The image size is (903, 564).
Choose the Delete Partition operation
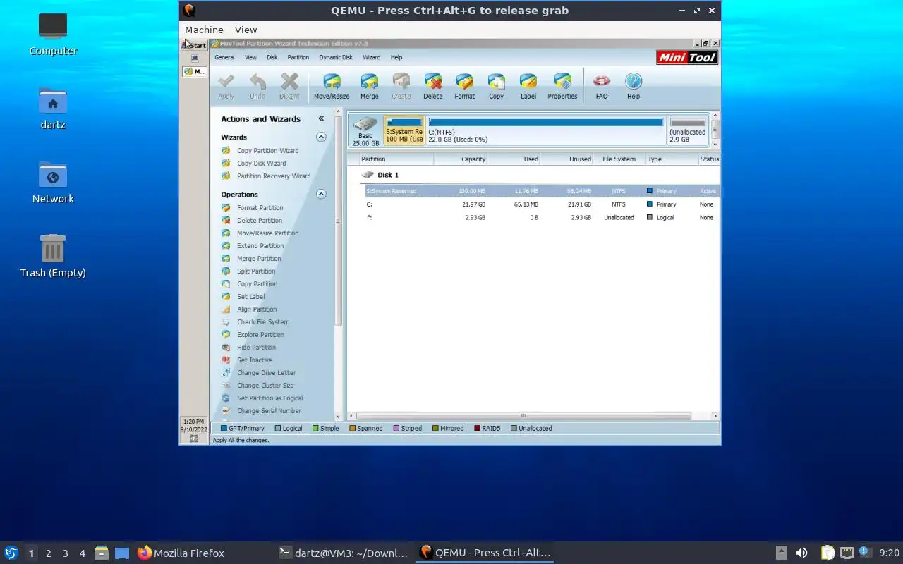260,221
